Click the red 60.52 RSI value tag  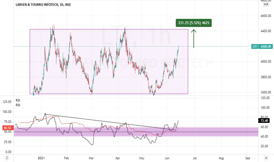click(7, 128)
